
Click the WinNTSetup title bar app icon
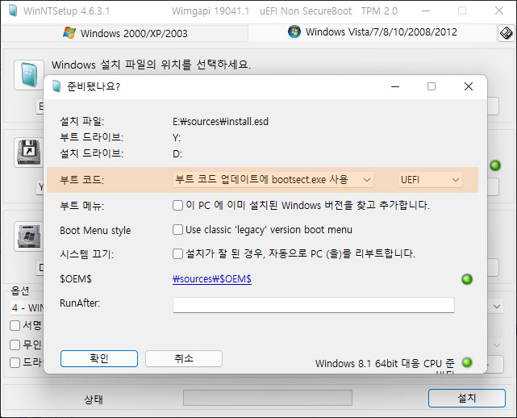[13, 10]
